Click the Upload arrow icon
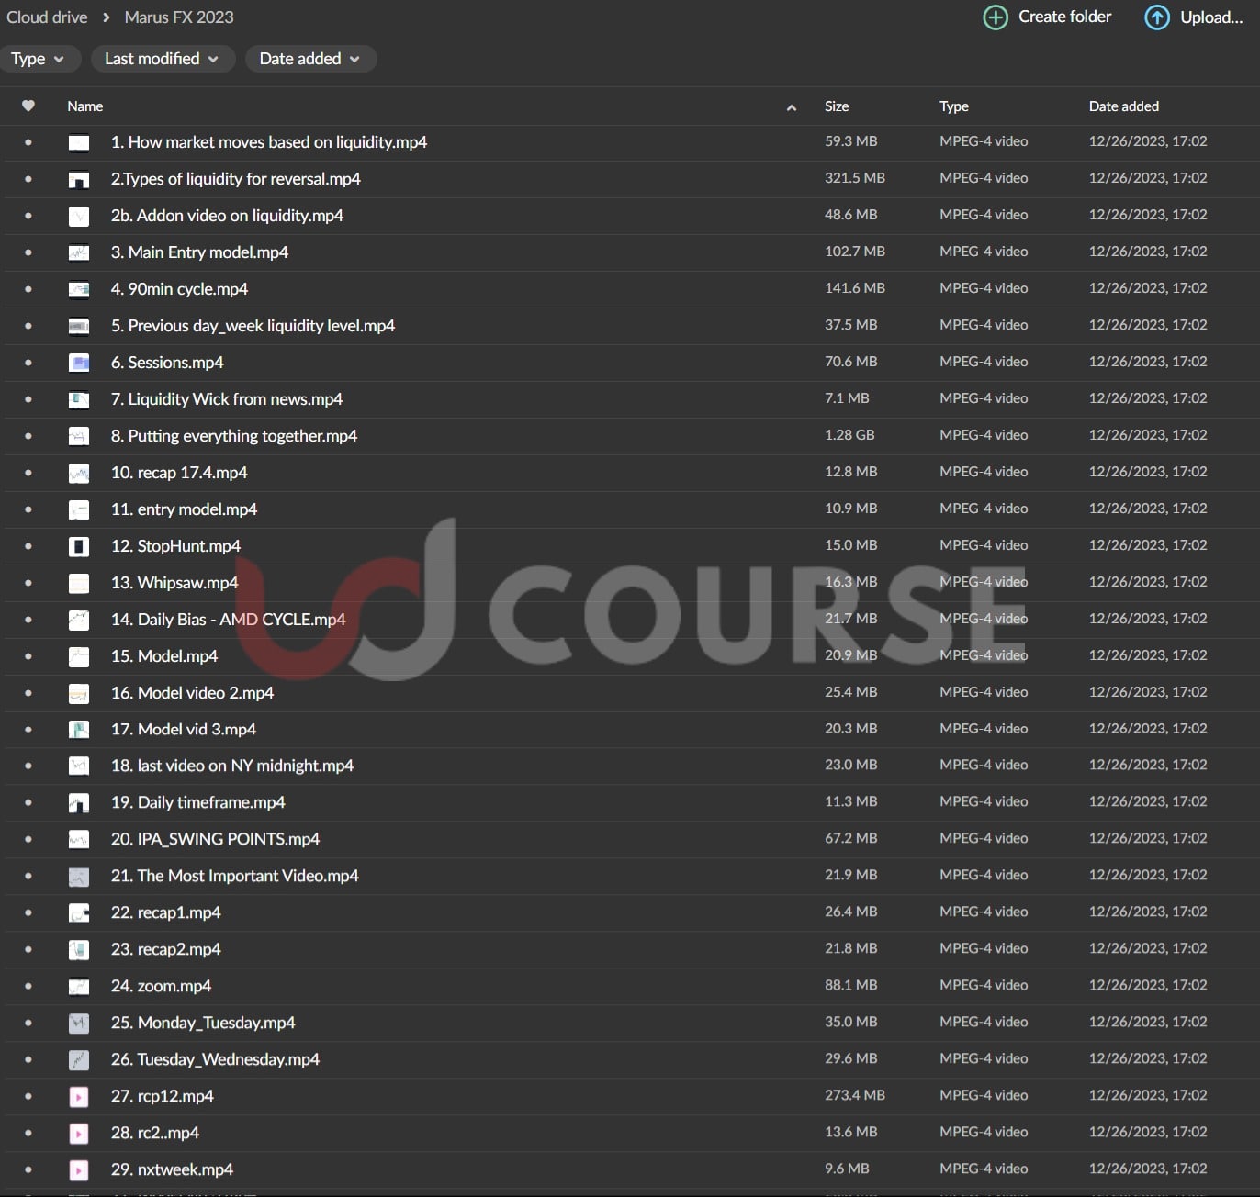This screenshot has width=1260, height=1197. click(x=1157, y=17)
